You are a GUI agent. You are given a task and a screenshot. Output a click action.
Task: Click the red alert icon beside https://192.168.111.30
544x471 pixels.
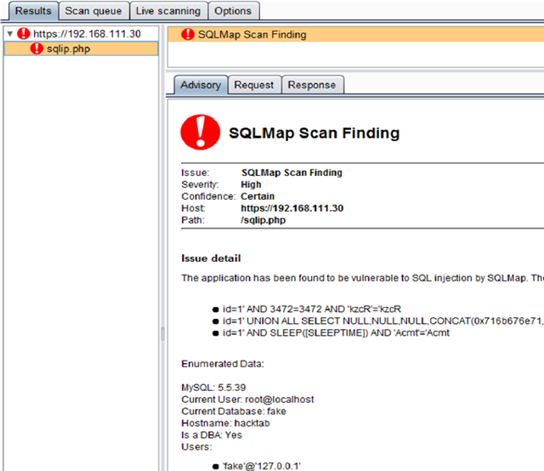(24, 34)
